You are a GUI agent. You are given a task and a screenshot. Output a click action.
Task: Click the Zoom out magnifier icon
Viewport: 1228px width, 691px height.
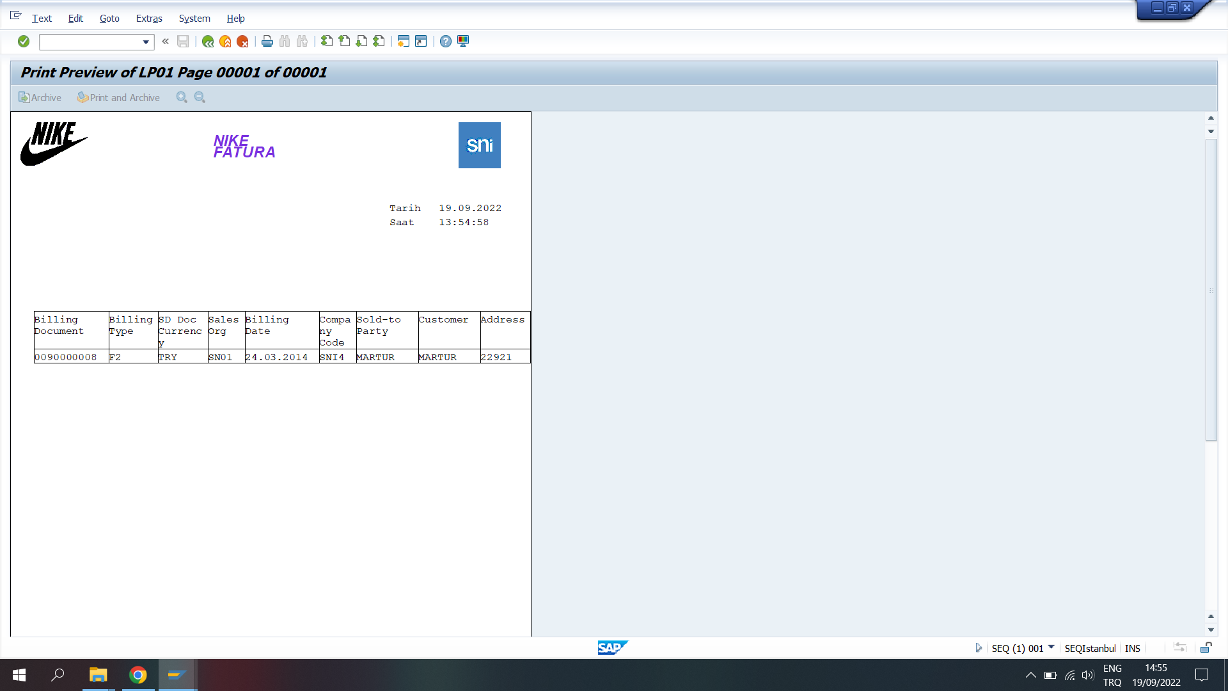pos(200,97)
